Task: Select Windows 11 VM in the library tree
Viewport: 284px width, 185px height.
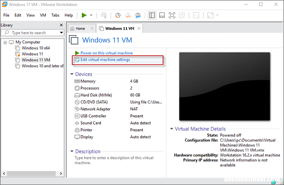Action: pyautogui.click(x=36, y=60)
